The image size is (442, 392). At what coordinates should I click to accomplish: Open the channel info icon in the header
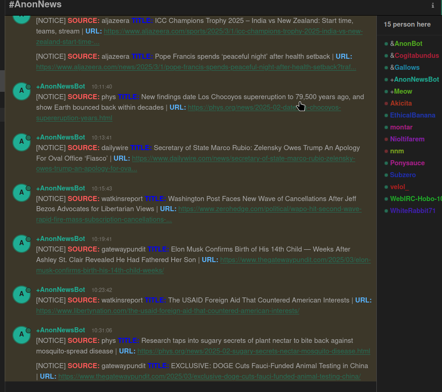(x=433, y=6)
